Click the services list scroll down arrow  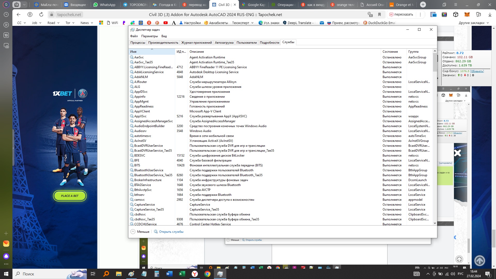[435, 223]
